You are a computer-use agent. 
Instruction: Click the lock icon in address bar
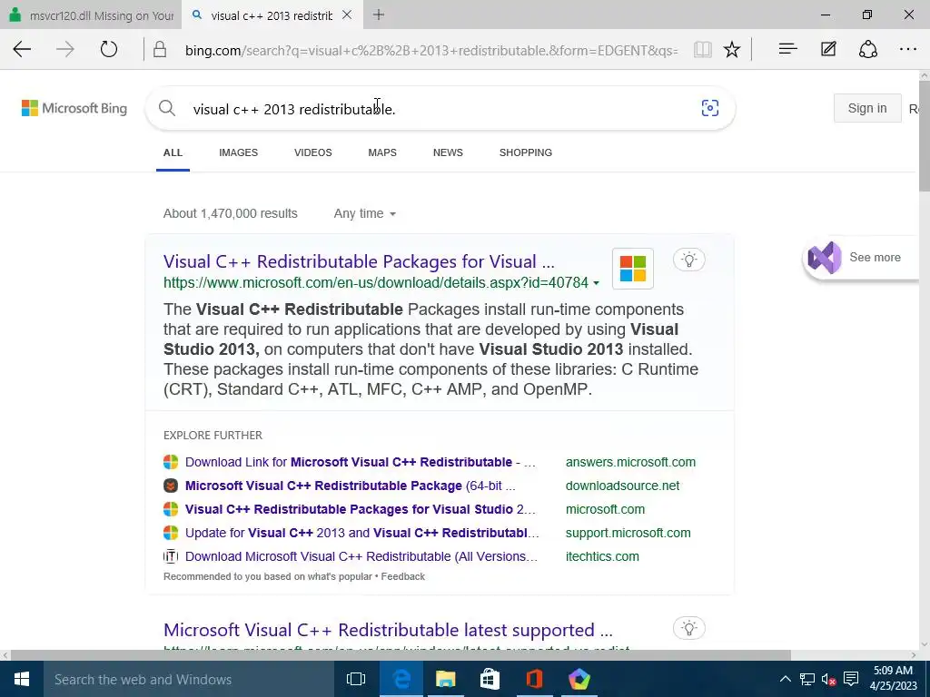[160, 50]
